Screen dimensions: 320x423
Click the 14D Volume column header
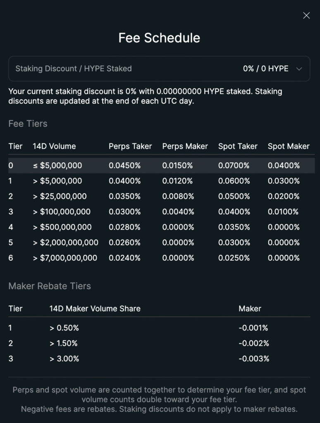click(x=54, y=146)
